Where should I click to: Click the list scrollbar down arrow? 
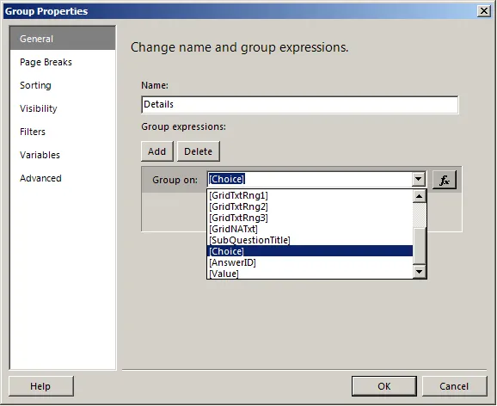(420, 272)
